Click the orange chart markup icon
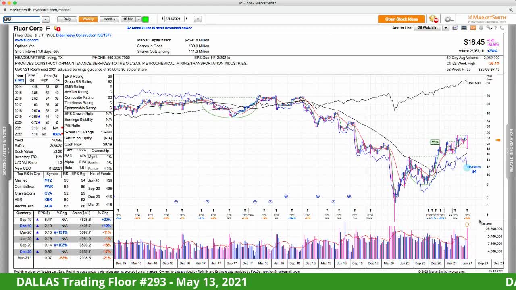 pos(472,28)
